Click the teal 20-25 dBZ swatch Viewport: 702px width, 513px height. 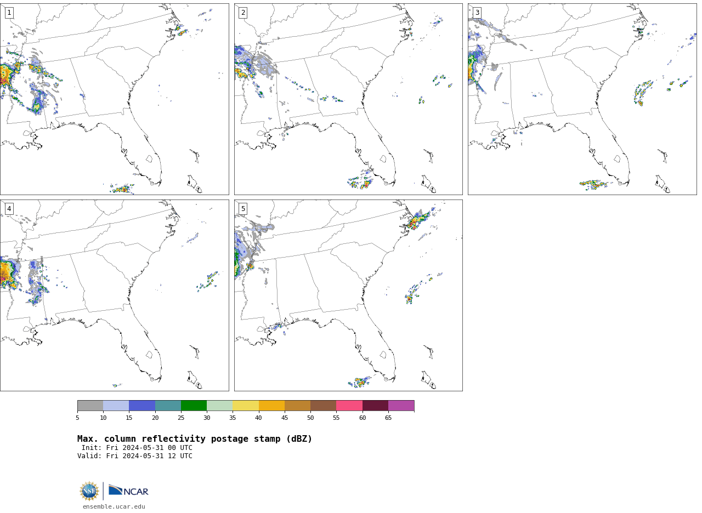tap(168, 406)
